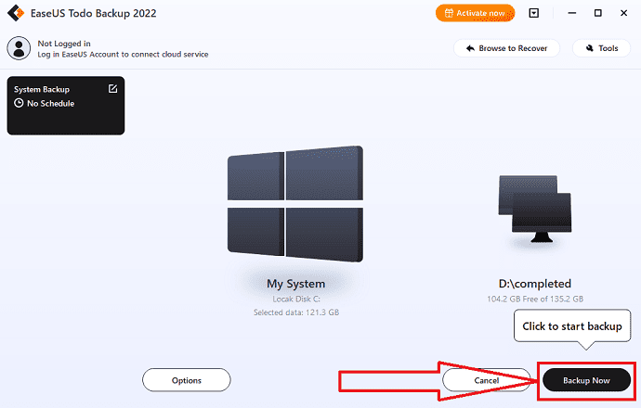641x408 pixels.
Task: Click the user account avatar icon
Action: pos(19,48)
